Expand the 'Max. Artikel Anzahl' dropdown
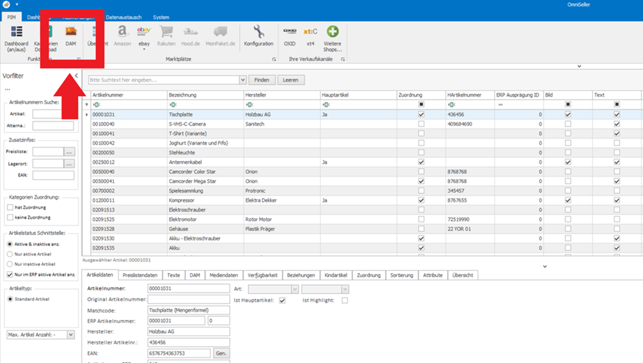 (70, 335)
